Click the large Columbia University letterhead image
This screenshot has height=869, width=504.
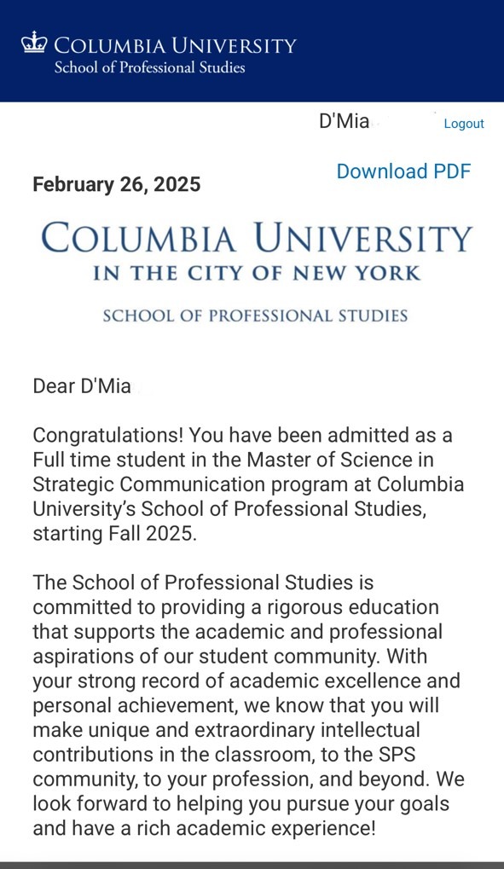[256, 271]
